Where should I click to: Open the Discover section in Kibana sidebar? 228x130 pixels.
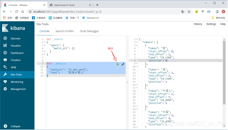click(16, 39)
